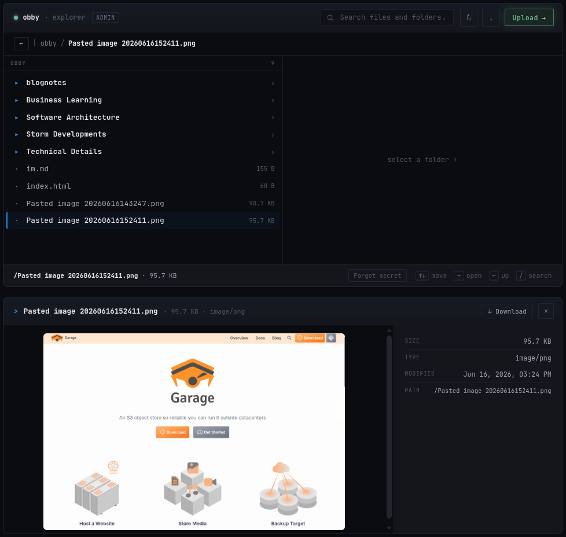Screen dimensions: 566x537
Task: Expand the Business Learning folder triangle
Action: click(17, 100)
